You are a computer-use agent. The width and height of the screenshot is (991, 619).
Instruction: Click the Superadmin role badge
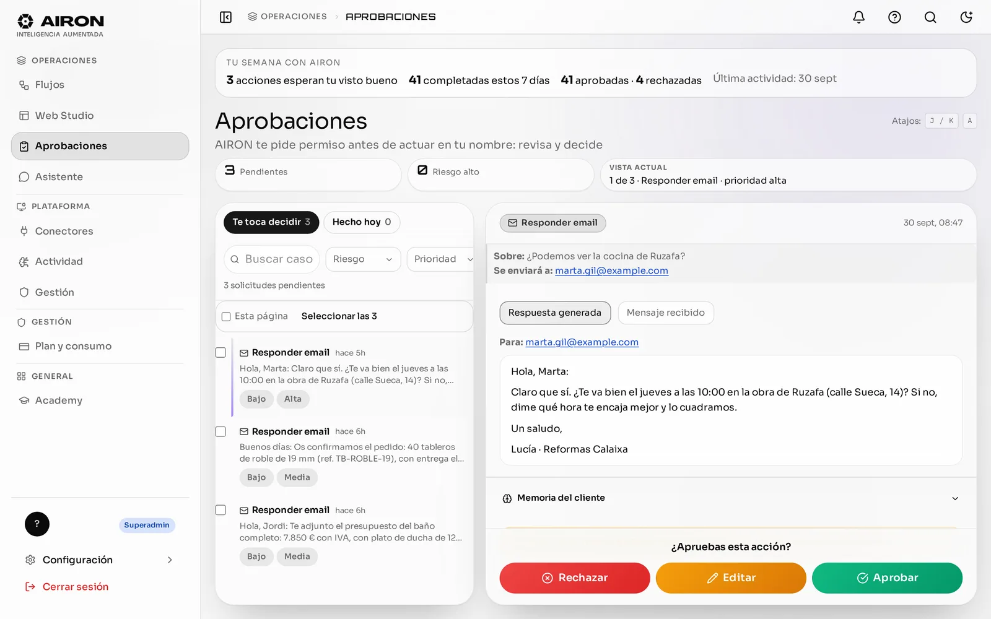147,526
